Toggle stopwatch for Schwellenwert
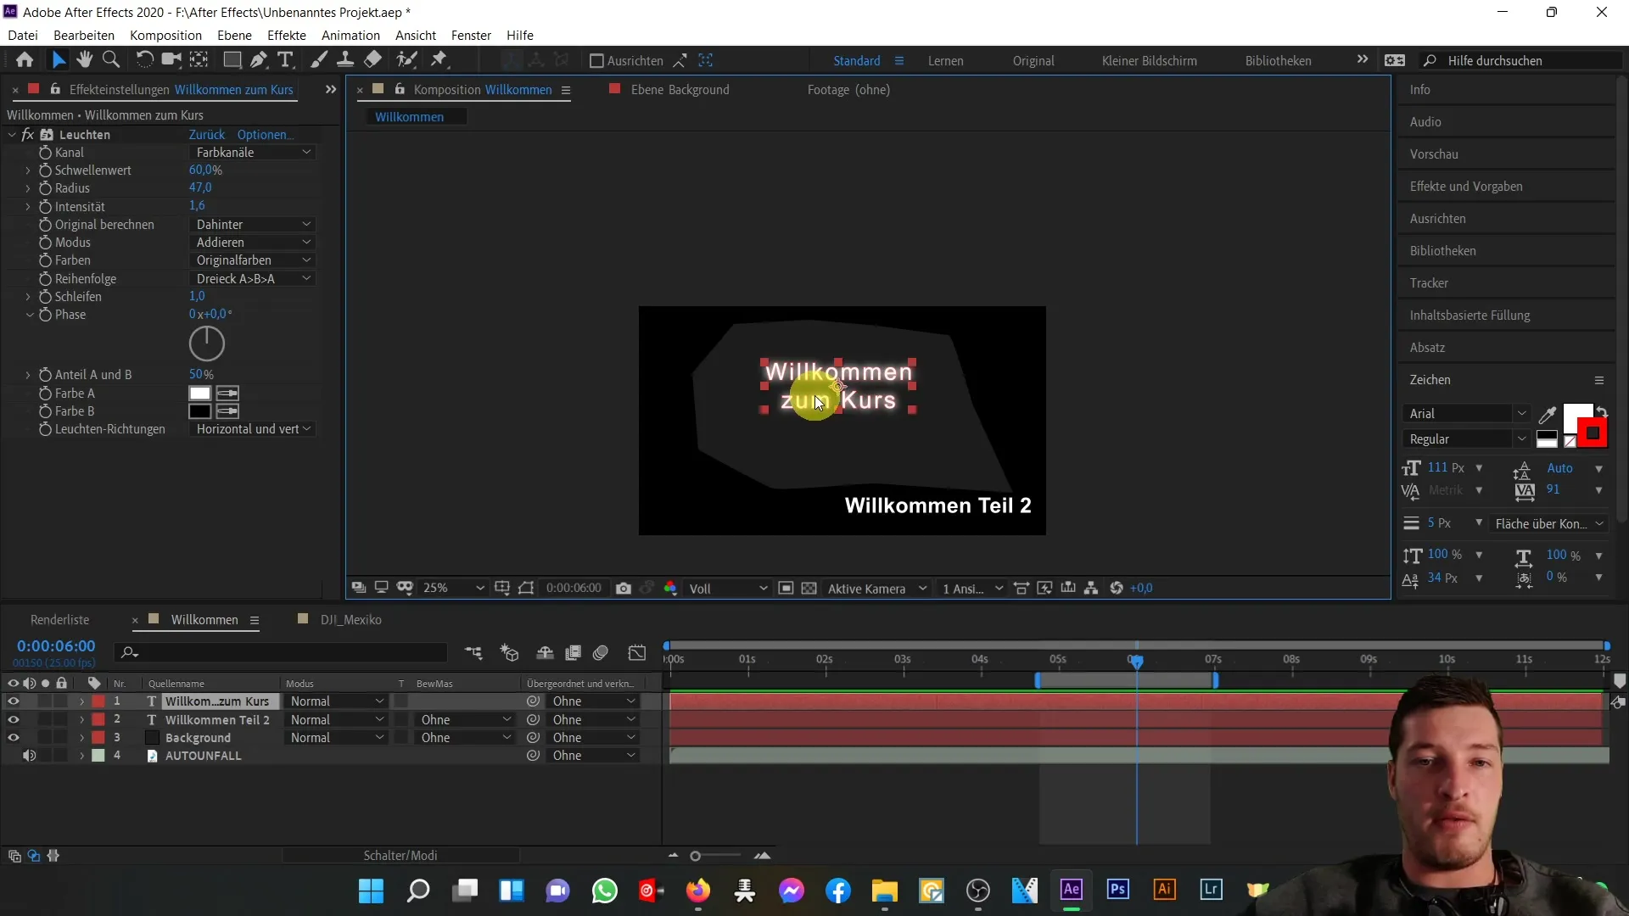Image resolution: width=1629 pixels, height=916 pixels. click(x=45, y=170)
